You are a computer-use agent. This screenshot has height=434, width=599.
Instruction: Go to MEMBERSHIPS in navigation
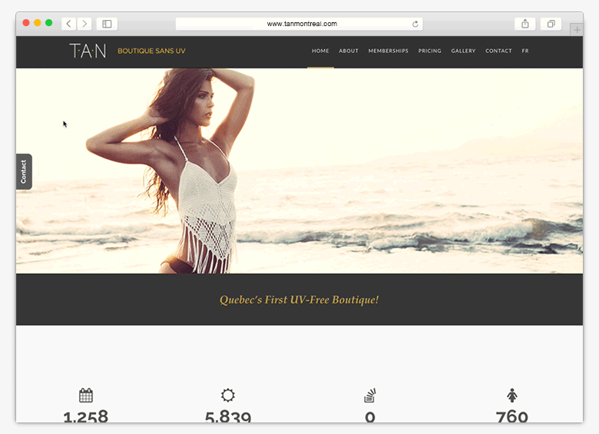[388, 51]
